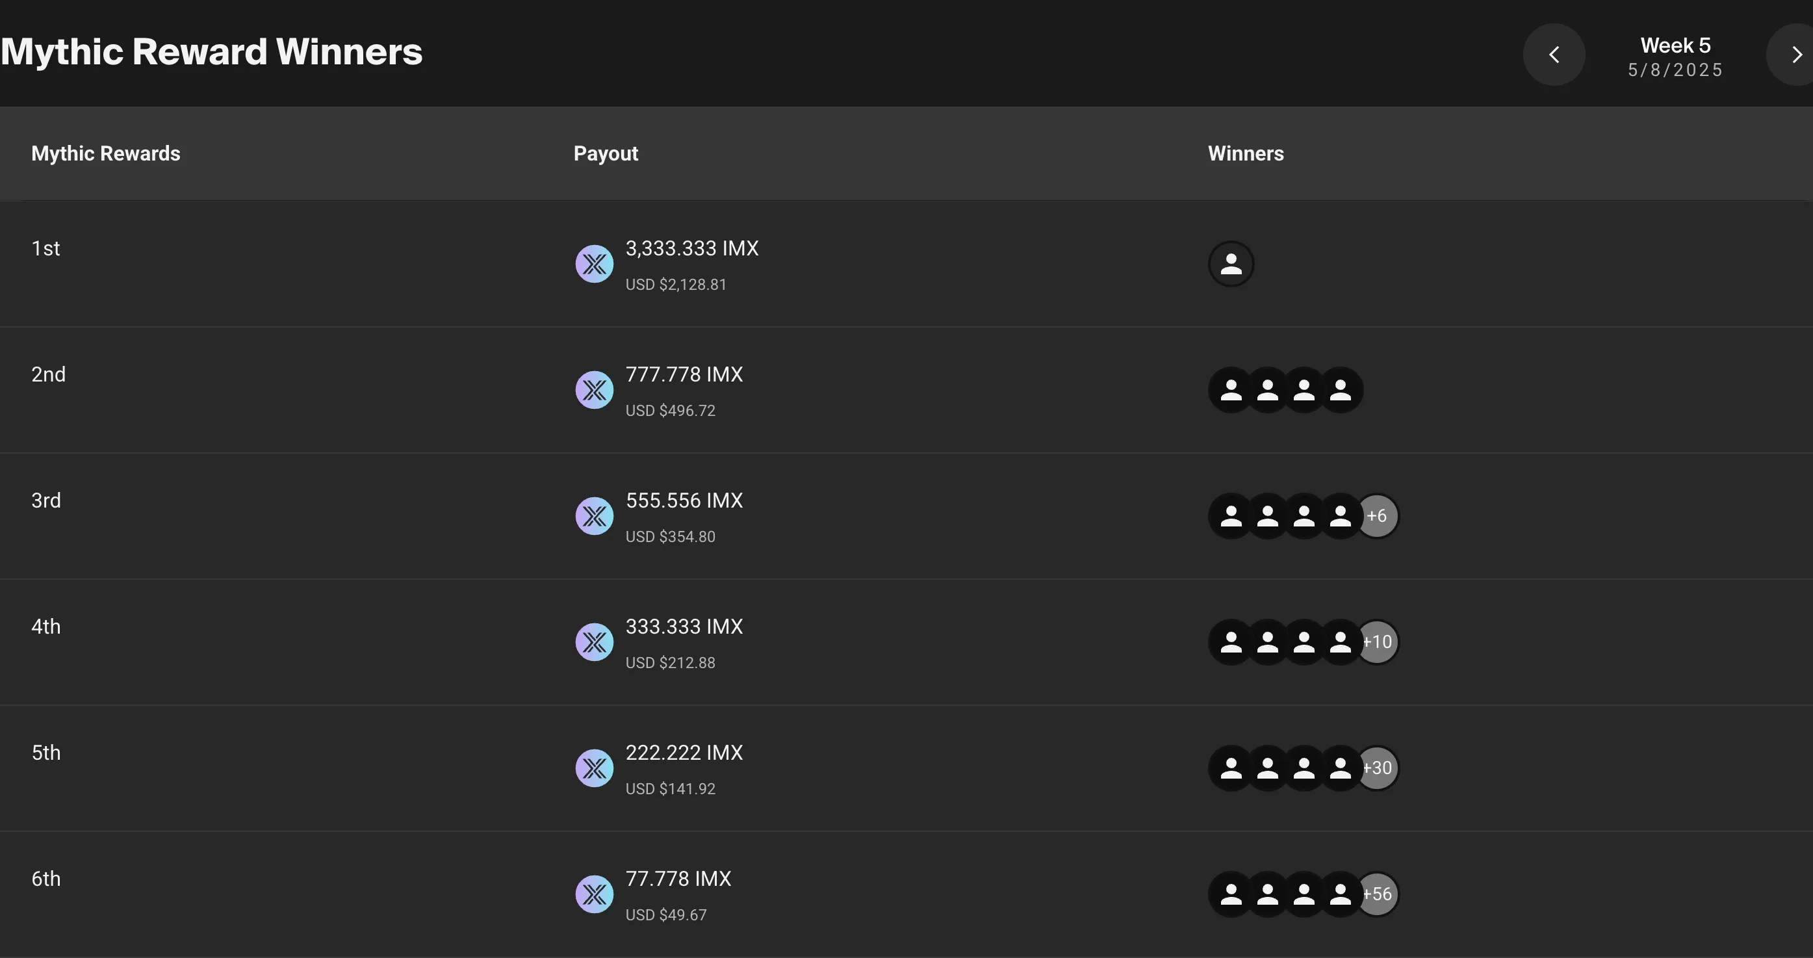Expand the +6 more winners badge

point(1379,516)
